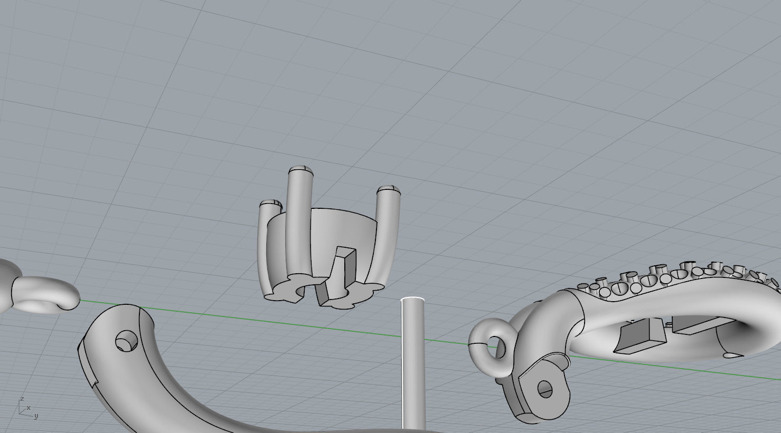Select the four-prong setting object
This screenshot has height=433, width=781.
(x=327, y=237)
